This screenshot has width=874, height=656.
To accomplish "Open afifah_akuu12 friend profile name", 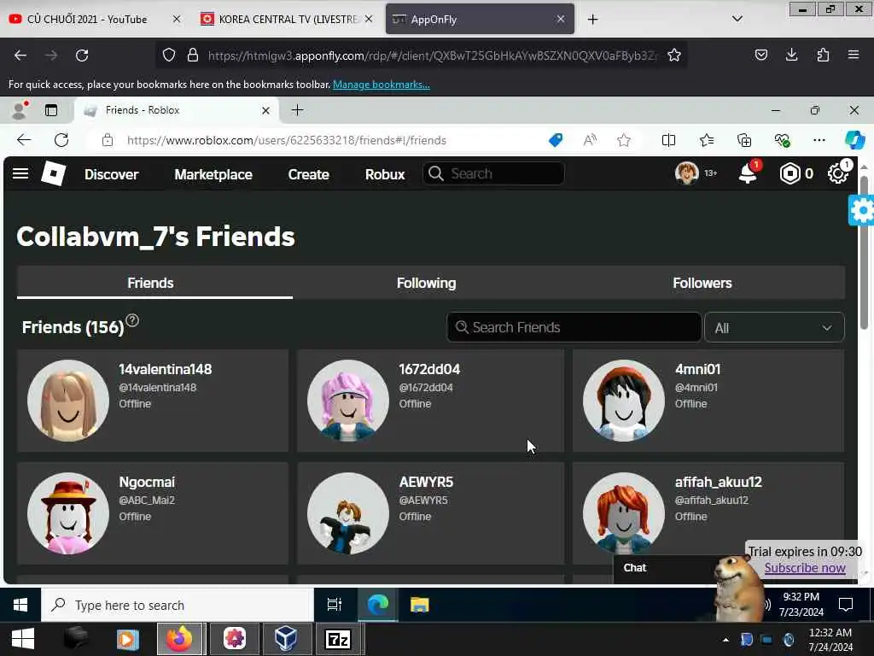I will [x=719, y=482].
